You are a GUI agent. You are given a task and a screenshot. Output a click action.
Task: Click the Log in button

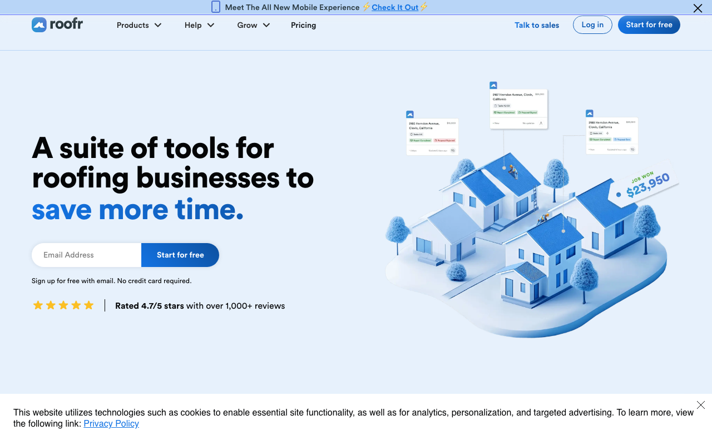pos(592,24)
